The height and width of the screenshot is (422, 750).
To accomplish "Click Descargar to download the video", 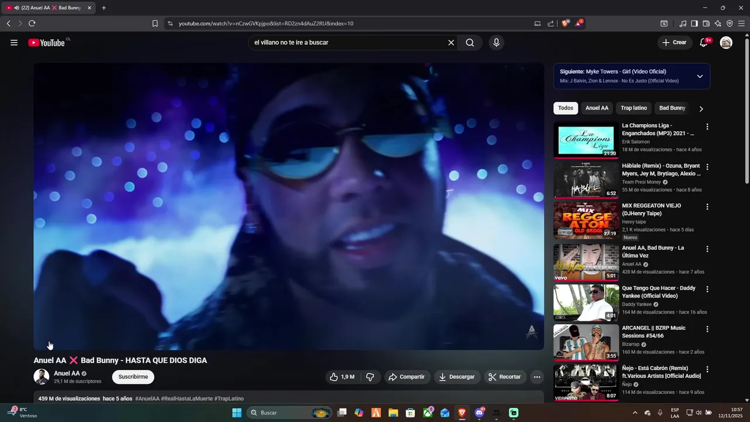I will (x=457, y=377).
